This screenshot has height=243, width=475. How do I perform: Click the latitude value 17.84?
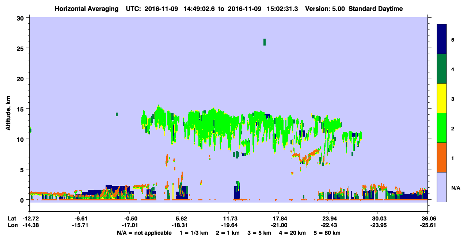tap(278, 219)
